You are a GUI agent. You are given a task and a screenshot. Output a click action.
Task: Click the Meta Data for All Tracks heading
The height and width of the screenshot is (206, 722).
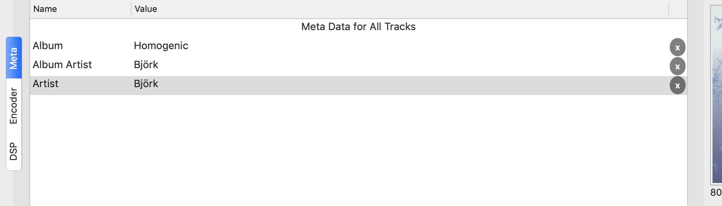point(358,27)
